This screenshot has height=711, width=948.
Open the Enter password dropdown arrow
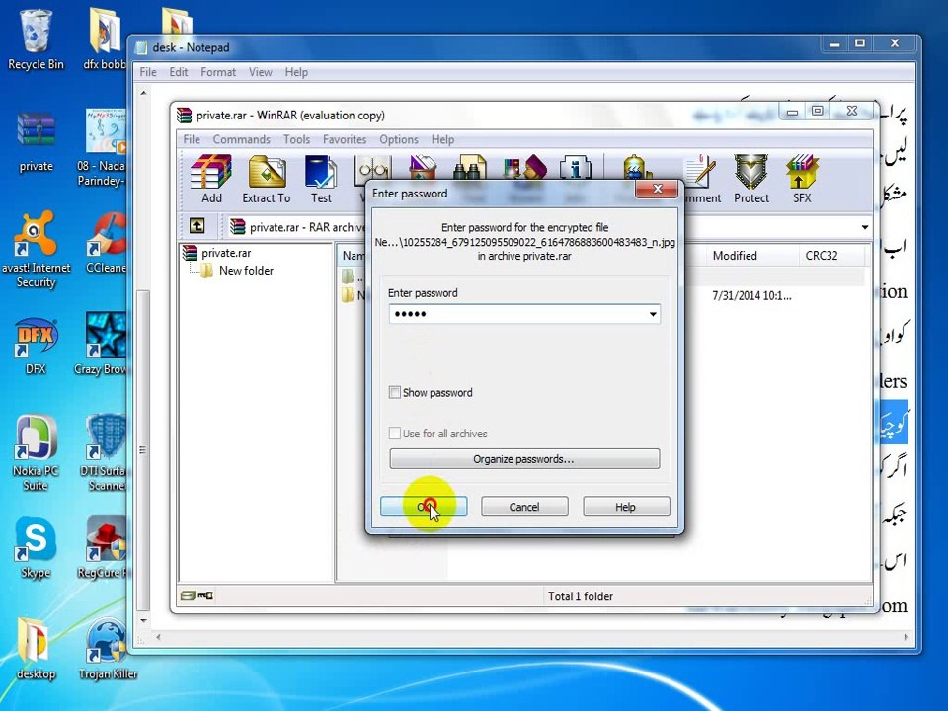(653, 314)
